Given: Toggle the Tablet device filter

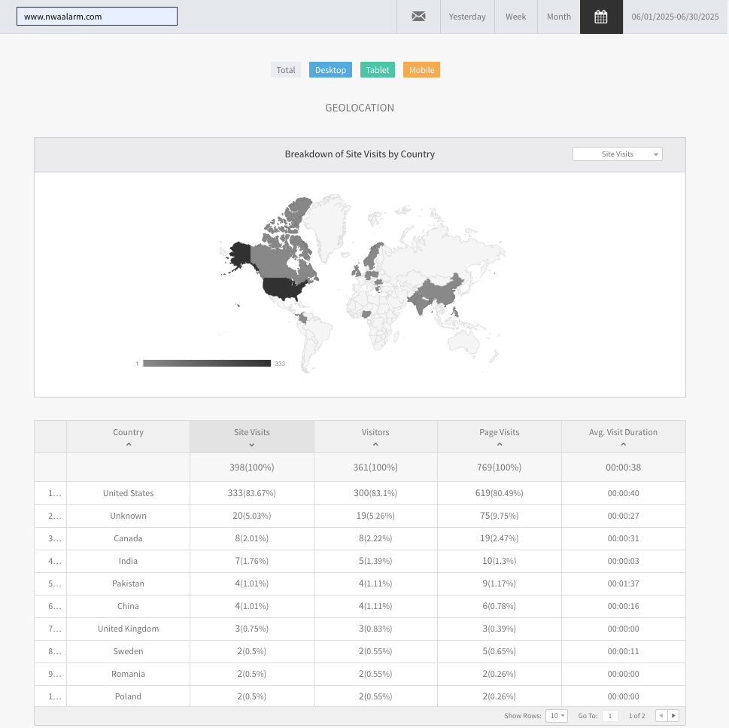Looking at the screenshot, I should pyautogui.click(x=378, y=70).
